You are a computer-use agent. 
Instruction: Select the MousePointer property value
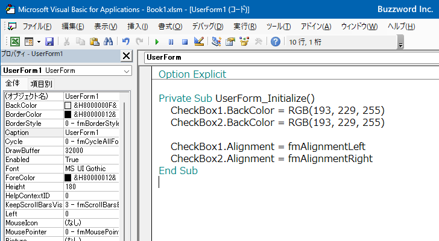pos(92,232)
